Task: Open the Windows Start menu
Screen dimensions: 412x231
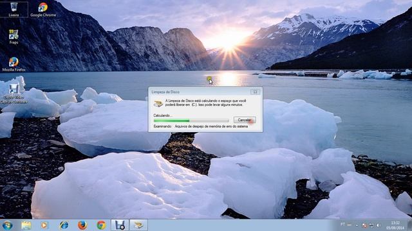Action: coord(7,225)
